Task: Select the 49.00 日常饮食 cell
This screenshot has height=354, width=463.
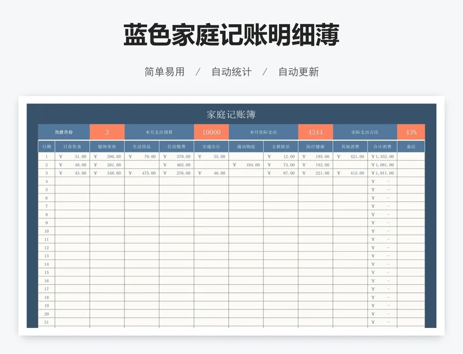Action: pos(72,165)
